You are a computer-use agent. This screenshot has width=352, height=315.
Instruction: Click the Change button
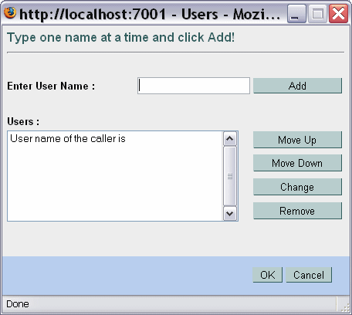[x=297, y=187]
